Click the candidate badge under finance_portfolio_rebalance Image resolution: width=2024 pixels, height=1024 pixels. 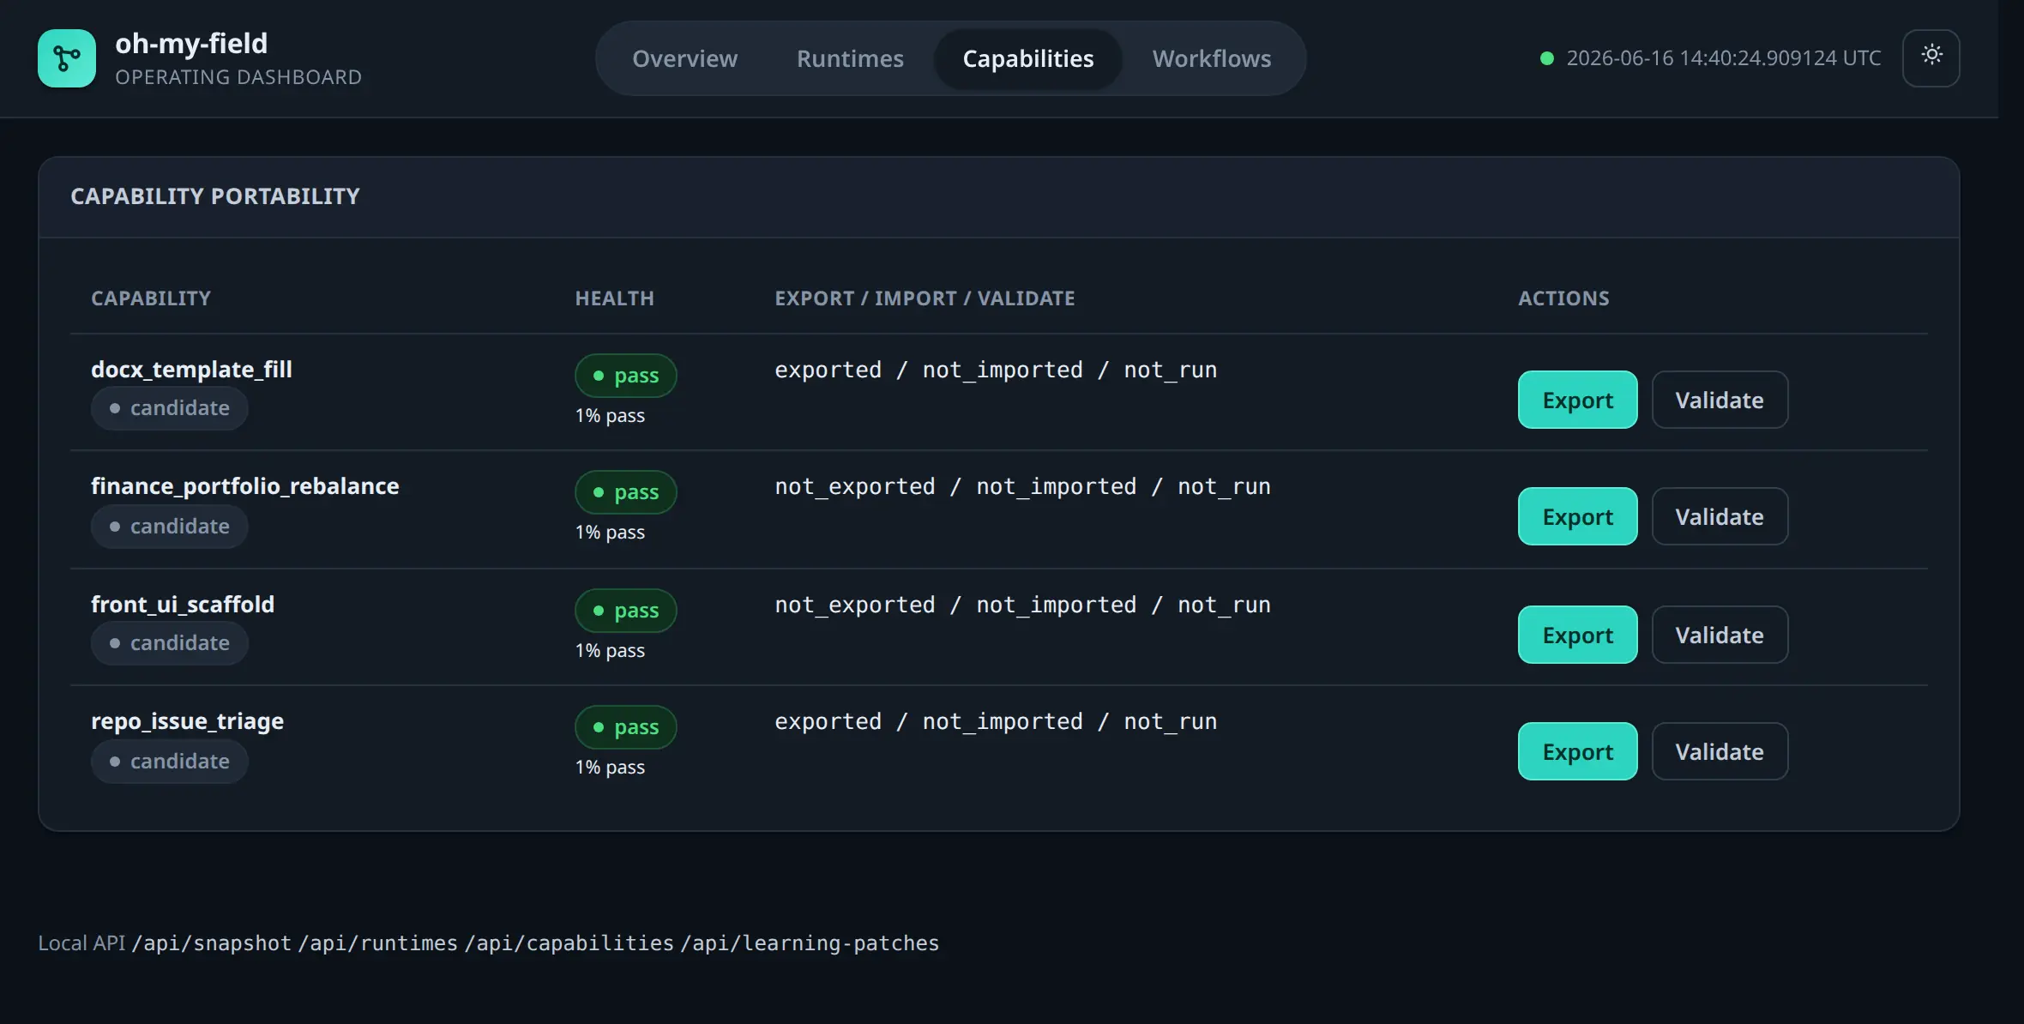pos(170,526)
